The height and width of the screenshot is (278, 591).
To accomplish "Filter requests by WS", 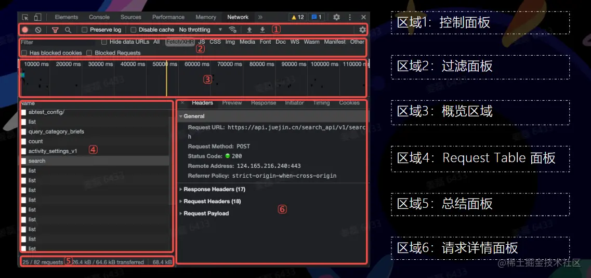I will click(295, 42).
